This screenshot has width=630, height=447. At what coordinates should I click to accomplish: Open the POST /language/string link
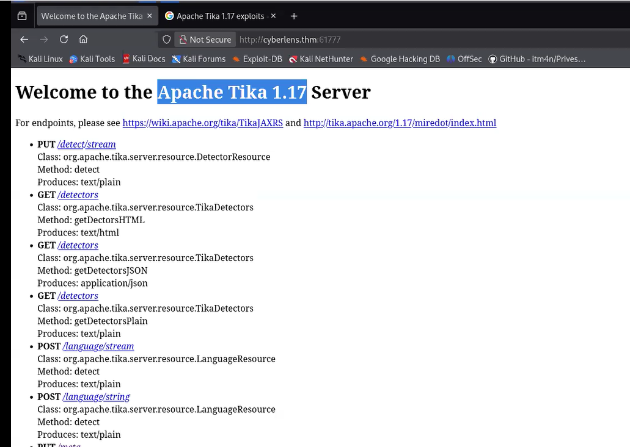(97, 397)
